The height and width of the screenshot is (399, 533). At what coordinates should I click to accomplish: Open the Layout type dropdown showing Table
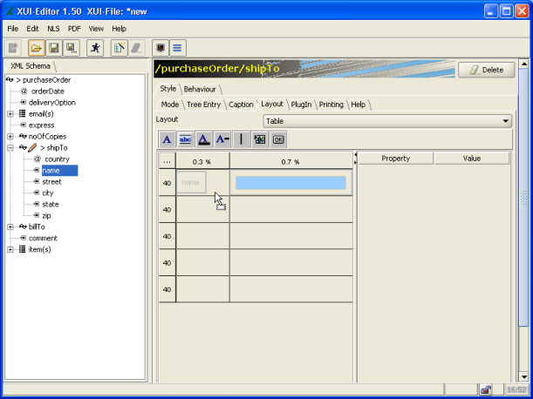[386, 121]
